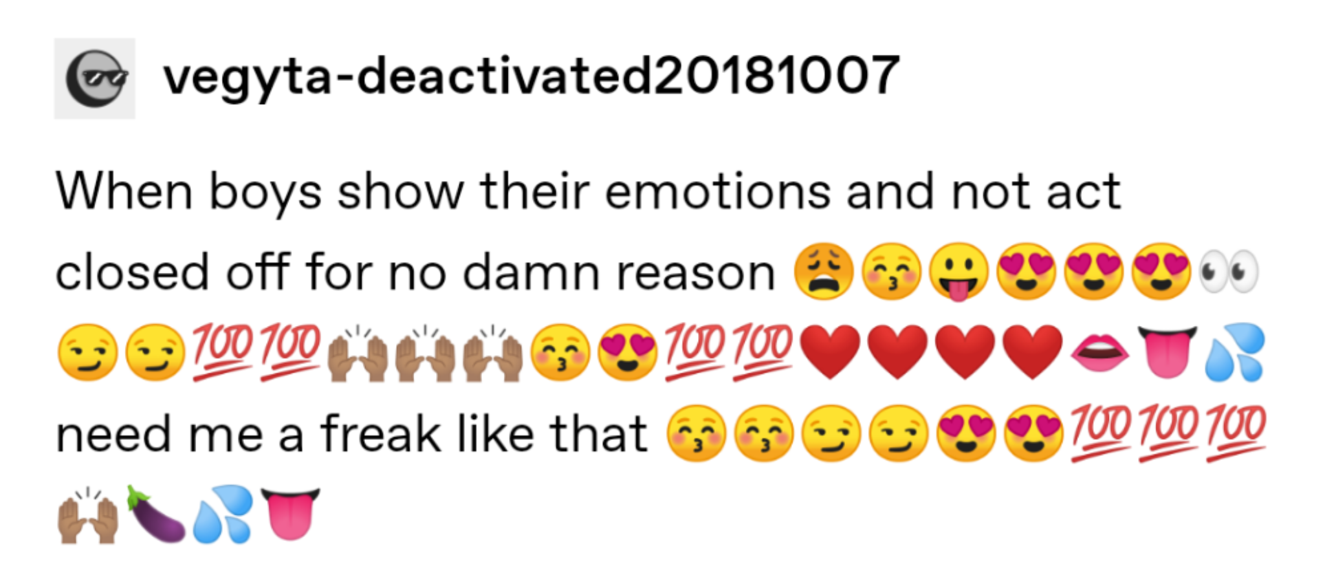Select the kissing face right after "that"

click(x=696, y=434)
